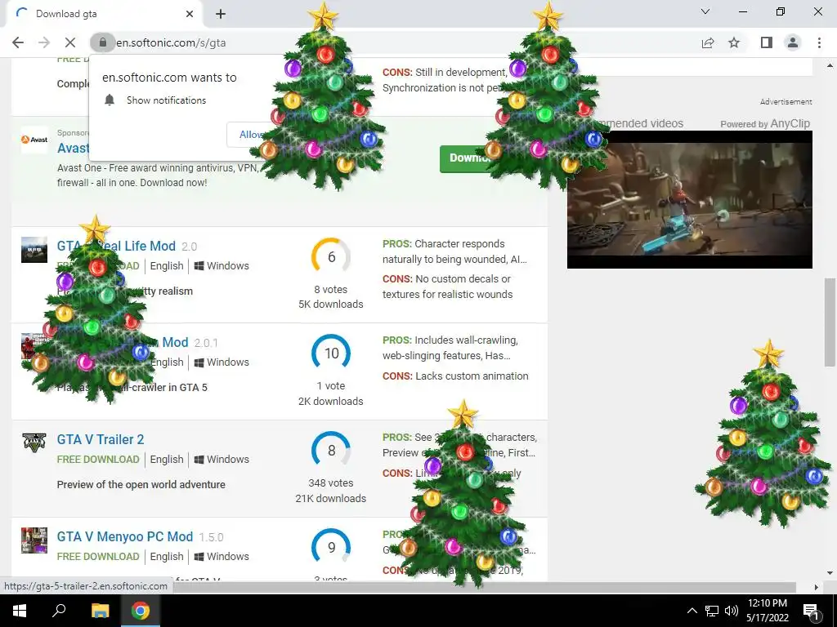Open the Windows Start menu
Screen dimensions: 837x627
pos(20,611)
